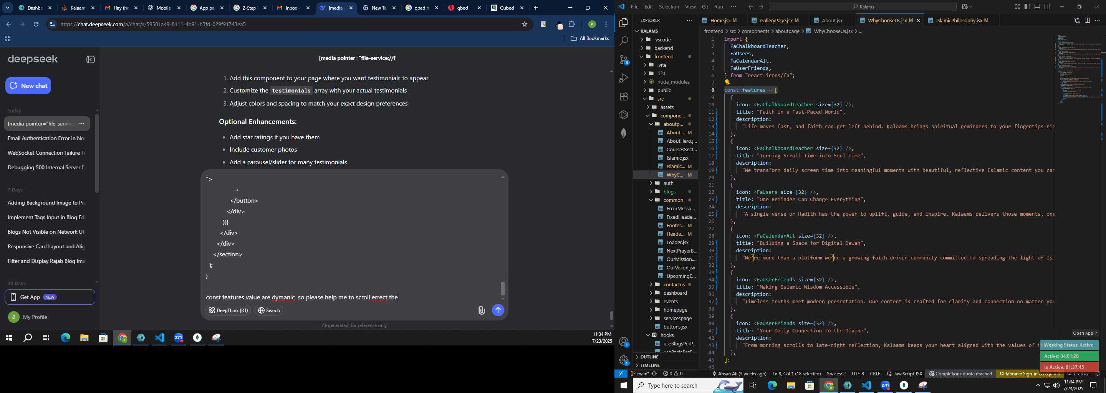Click the synchronize changes icon next to main*
Screen dimensions: 1106x393
click(654, 374)
